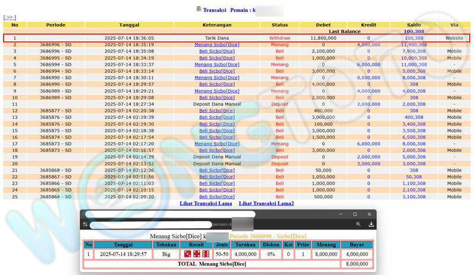
Task: Close the Sicbo result popup window
Action: pyautogui.click(x=370, y=214)
